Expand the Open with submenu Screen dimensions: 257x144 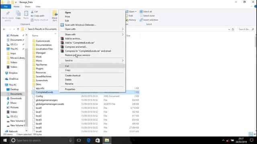tap(122, 29)
